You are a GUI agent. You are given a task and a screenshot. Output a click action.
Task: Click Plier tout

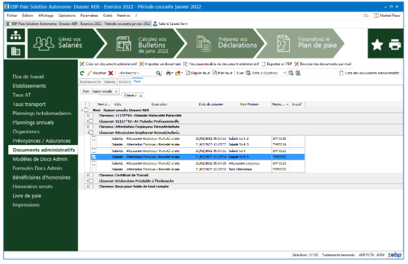[x=222, y=73]
